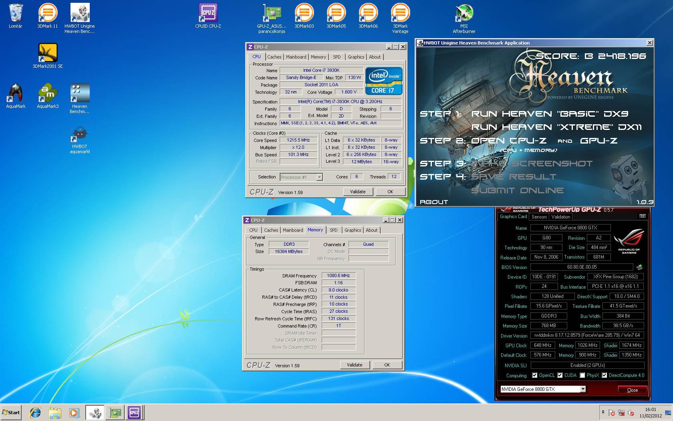Click OK in upper CPU-Z window
Screen dimensions: 673x421
tap(390, 192)
